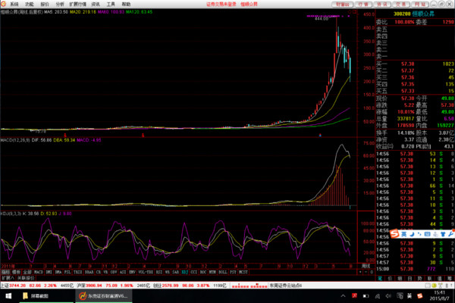The image size is (455, 303).
Task: Switch to the MACD indicator
Action: [x=39, y=272]
